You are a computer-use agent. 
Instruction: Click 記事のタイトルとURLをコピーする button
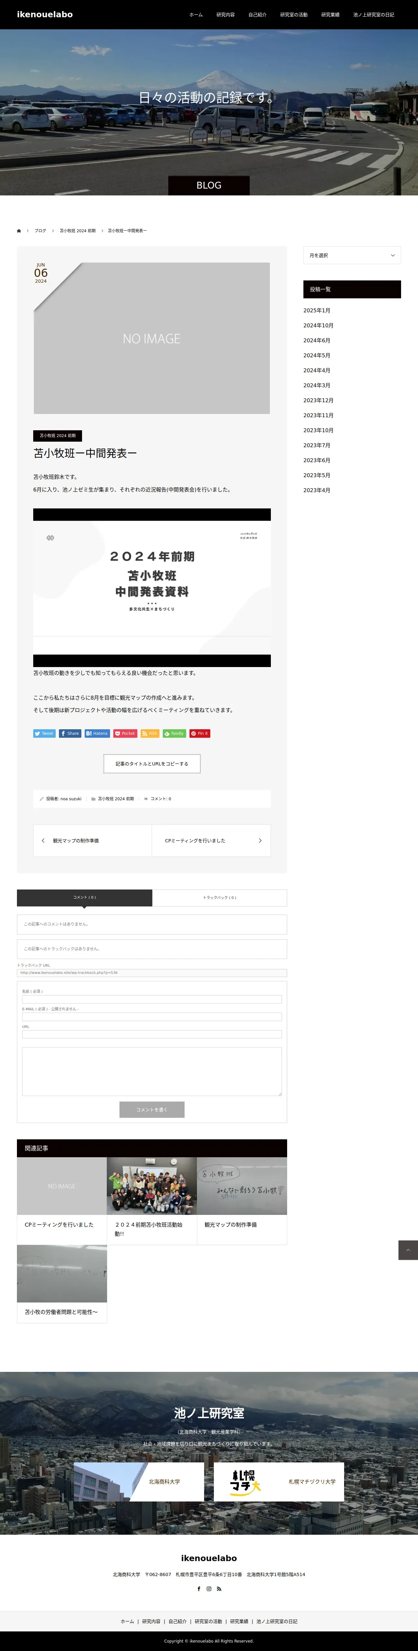point(152,763)
